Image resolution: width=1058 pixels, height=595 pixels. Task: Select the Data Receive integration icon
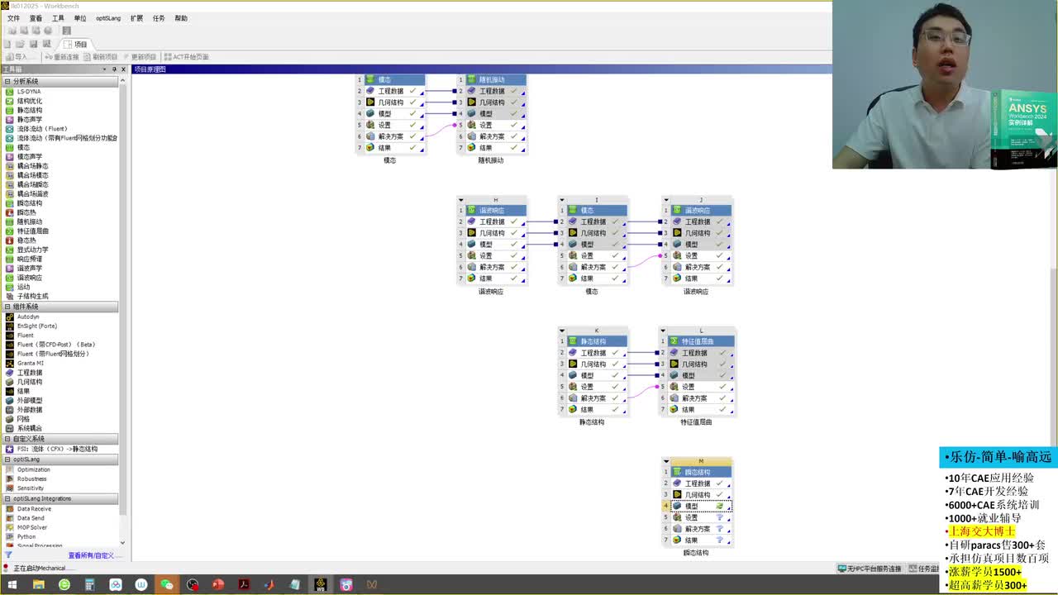coord(10,509)
